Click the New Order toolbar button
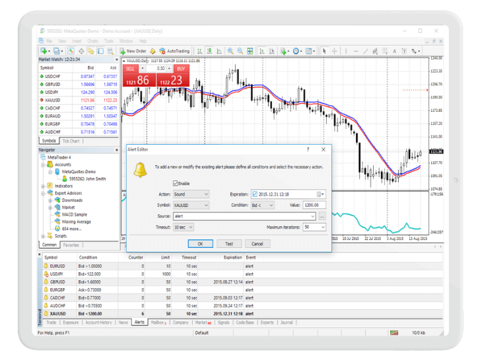The width and height of the screenshot is (478, 363). [x=133, y=51]
